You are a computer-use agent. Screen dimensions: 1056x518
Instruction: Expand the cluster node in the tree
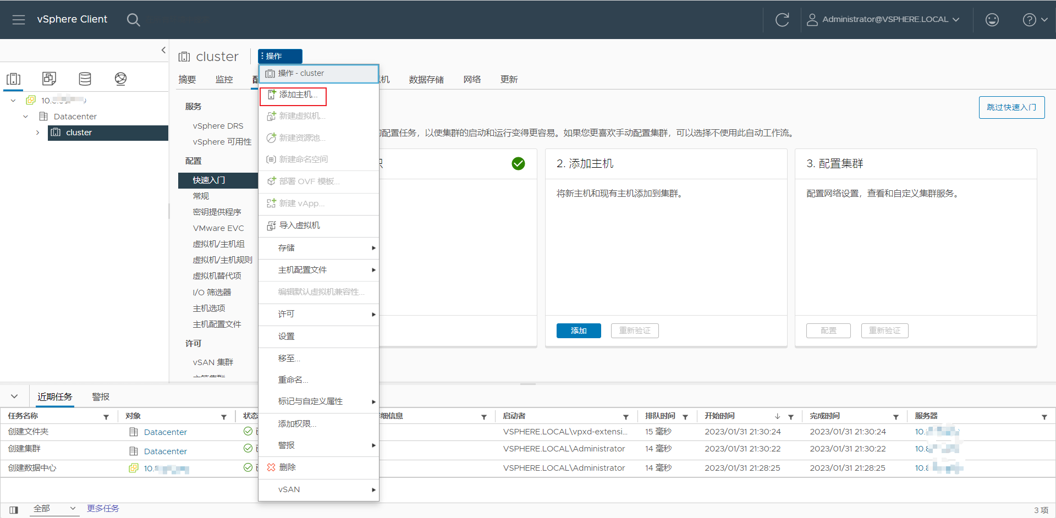pos(37,133)
